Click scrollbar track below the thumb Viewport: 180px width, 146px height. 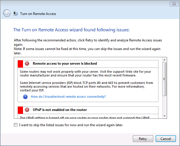[x=164, y=105]
